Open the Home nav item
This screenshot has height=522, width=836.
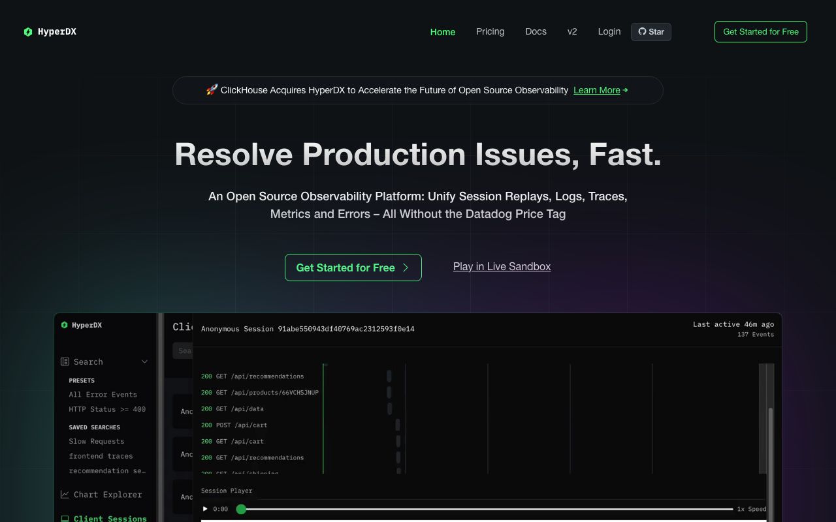click(x=443, y=31)
